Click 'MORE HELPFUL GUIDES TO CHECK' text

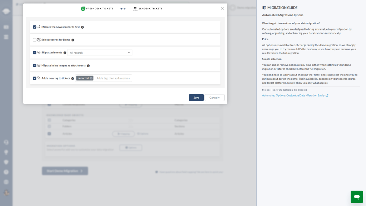click(285, 90)
